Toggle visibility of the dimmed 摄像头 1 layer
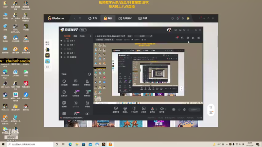This screenshot has height=147, width=262. (61, 49)
